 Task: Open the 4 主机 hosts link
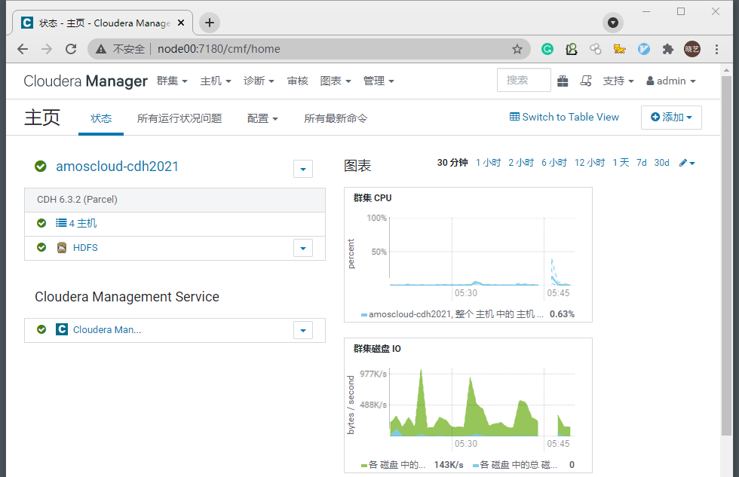pyautogui.click(x=82, y=223)
